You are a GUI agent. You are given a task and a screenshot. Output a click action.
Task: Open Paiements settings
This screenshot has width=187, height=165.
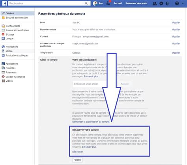tap(11, 72)
